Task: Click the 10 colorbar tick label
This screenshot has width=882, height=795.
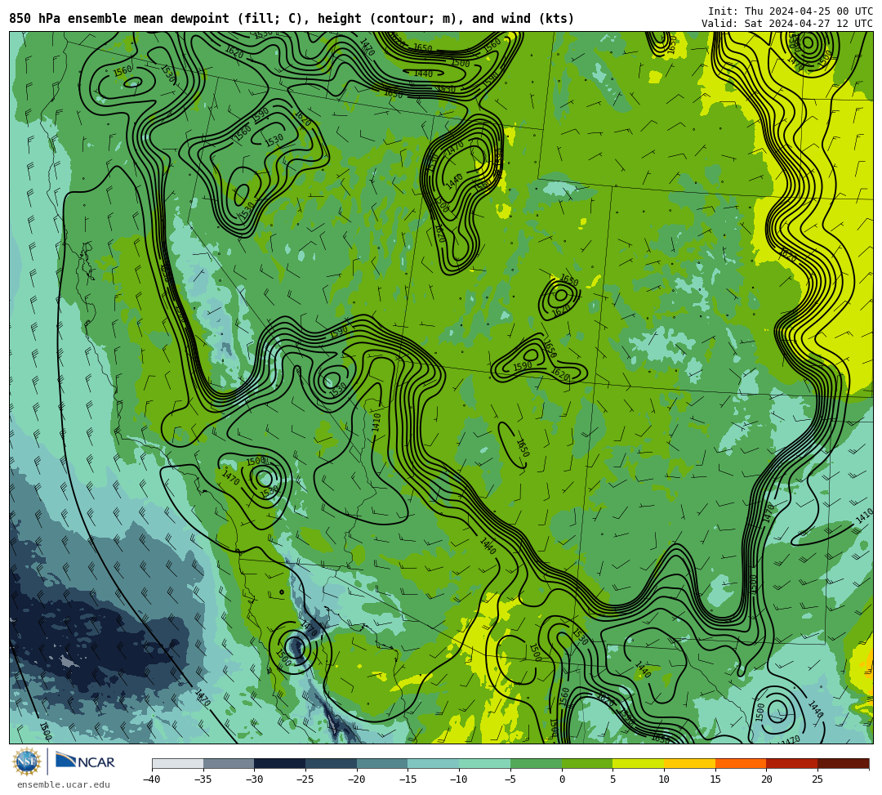Action: click(664, 779)
